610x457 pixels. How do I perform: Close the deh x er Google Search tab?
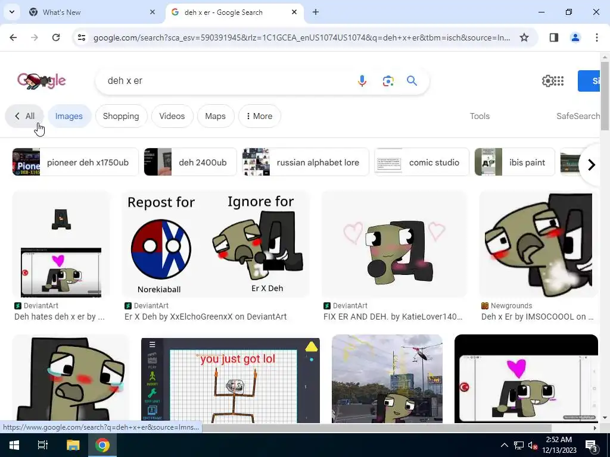(x=294, y=12)
